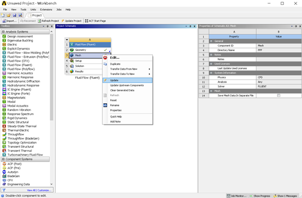Click the Static Structural toolbox icon
Screen dimensions: 302x198
4,122
